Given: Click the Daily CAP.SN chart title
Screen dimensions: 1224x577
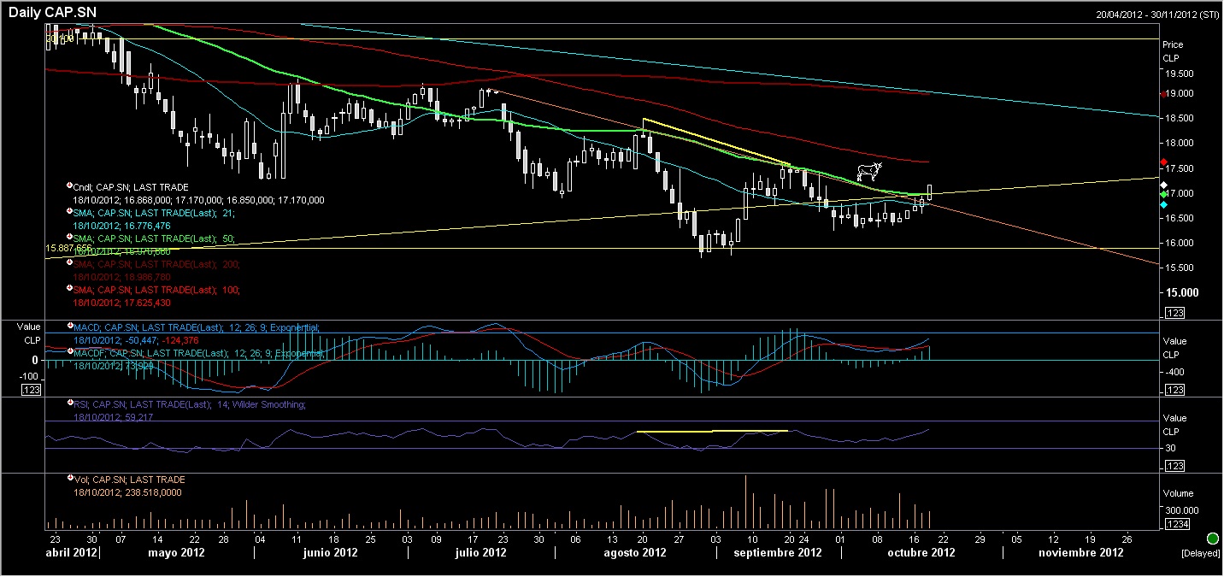Looking at the screenshot, I should [55, 13].
